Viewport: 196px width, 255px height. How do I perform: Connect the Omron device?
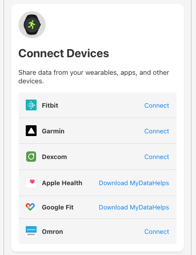157,232
